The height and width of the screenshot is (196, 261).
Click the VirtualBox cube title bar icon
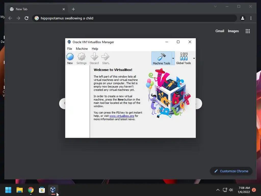69,42
